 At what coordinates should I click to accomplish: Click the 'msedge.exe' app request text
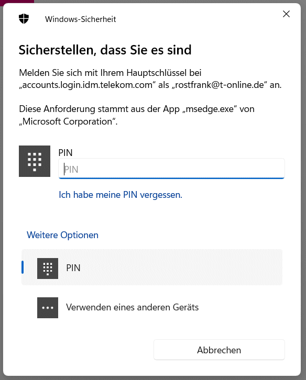(210, 109)
